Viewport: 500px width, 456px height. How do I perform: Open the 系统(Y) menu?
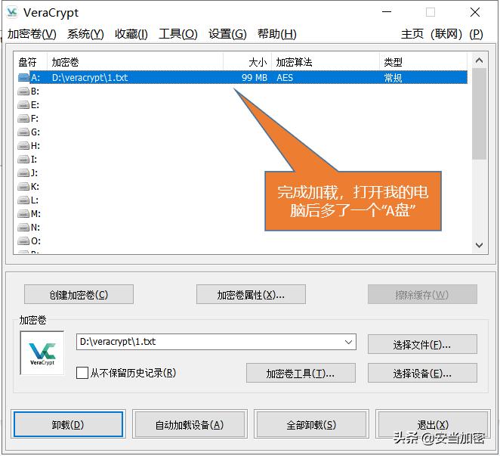tap(85, 34)
